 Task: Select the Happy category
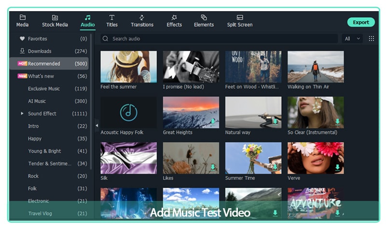tap(49, 139)
